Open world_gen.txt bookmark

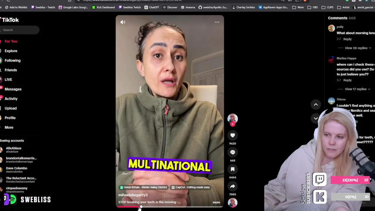point(363,7)
